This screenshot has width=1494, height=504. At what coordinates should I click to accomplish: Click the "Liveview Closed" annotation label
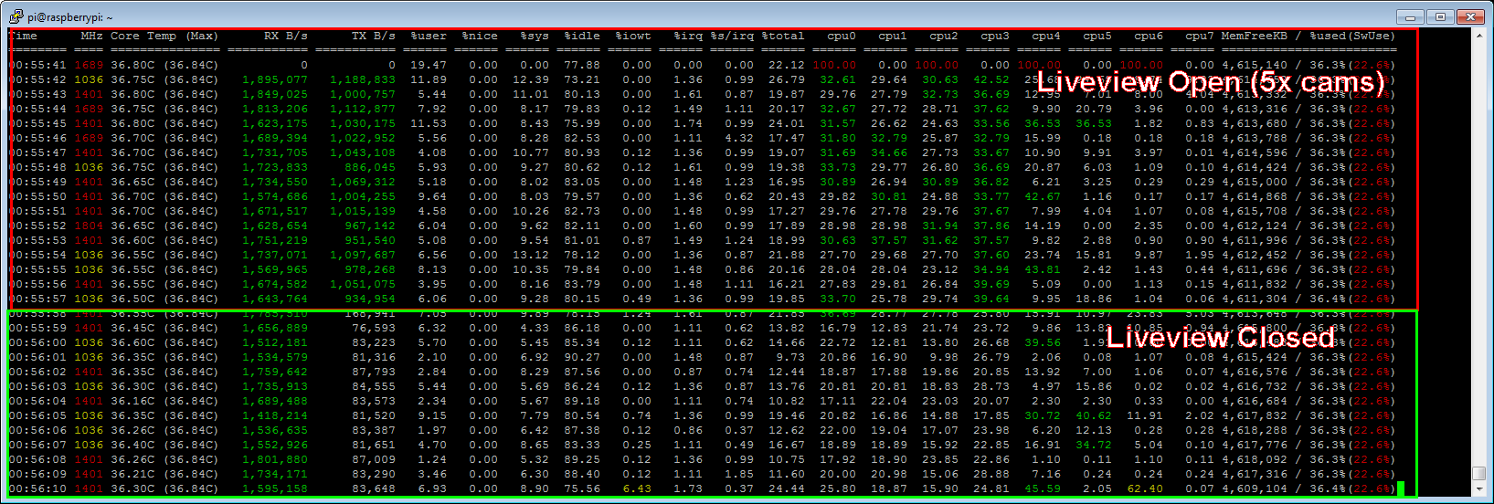tap(1220, 338)
